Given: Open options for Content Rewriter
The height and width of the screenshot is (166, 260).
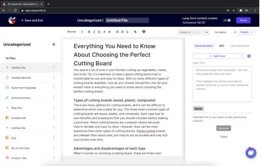Looking at the screenshot, I should [54, 77].
